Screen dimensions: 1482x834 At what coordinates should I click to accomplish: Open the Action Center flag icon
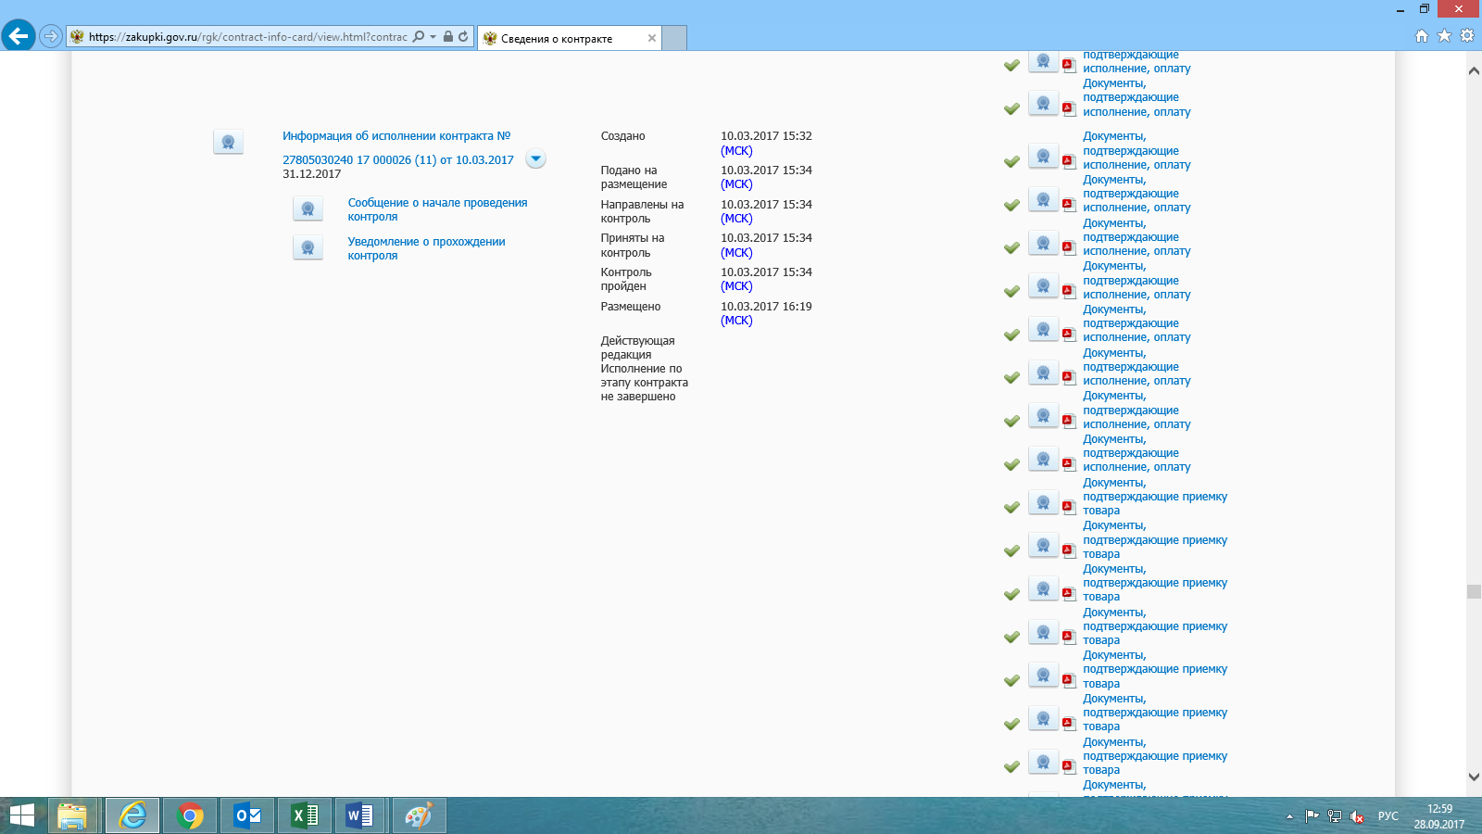[x=1312, y=816]
